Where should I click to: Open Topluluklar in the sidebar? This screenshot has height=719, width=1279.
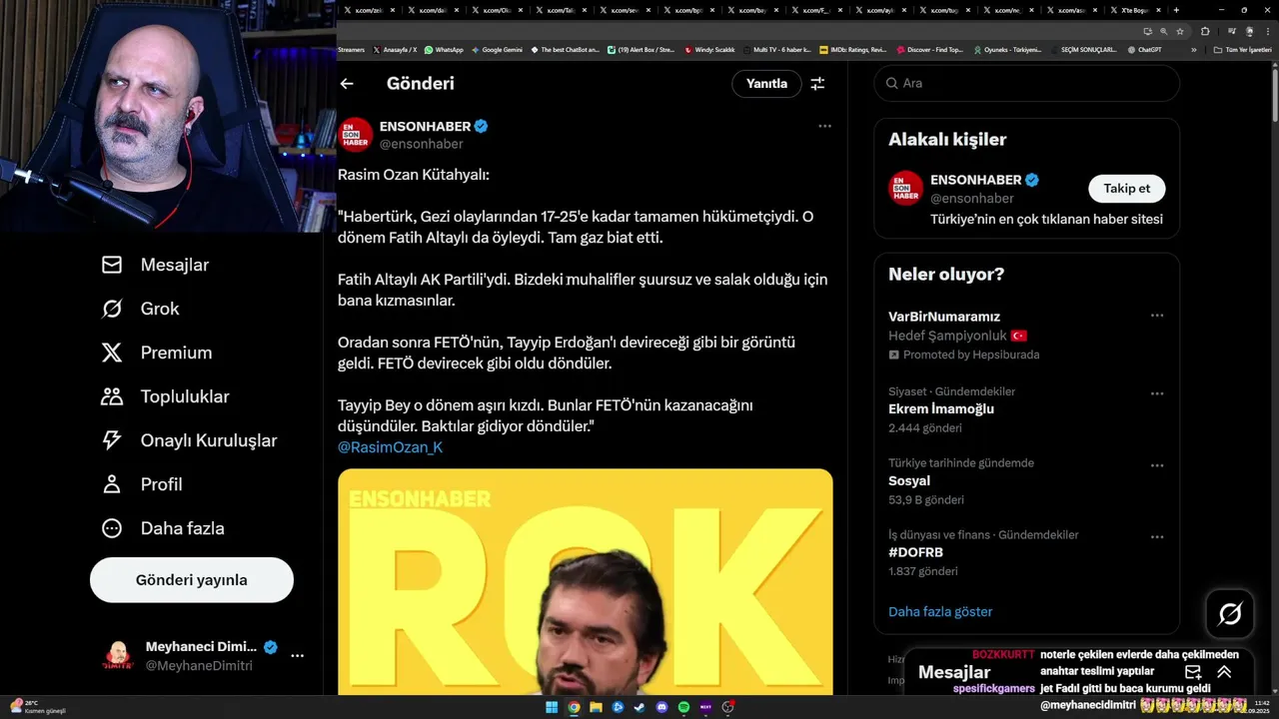(166, 396)
